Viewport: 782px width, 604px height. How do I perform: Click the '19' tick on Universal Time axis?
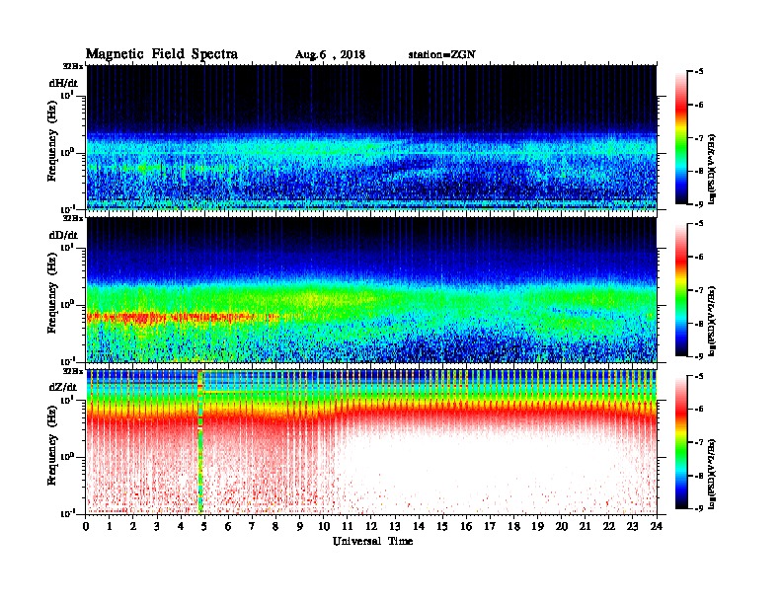coord(537,526)
